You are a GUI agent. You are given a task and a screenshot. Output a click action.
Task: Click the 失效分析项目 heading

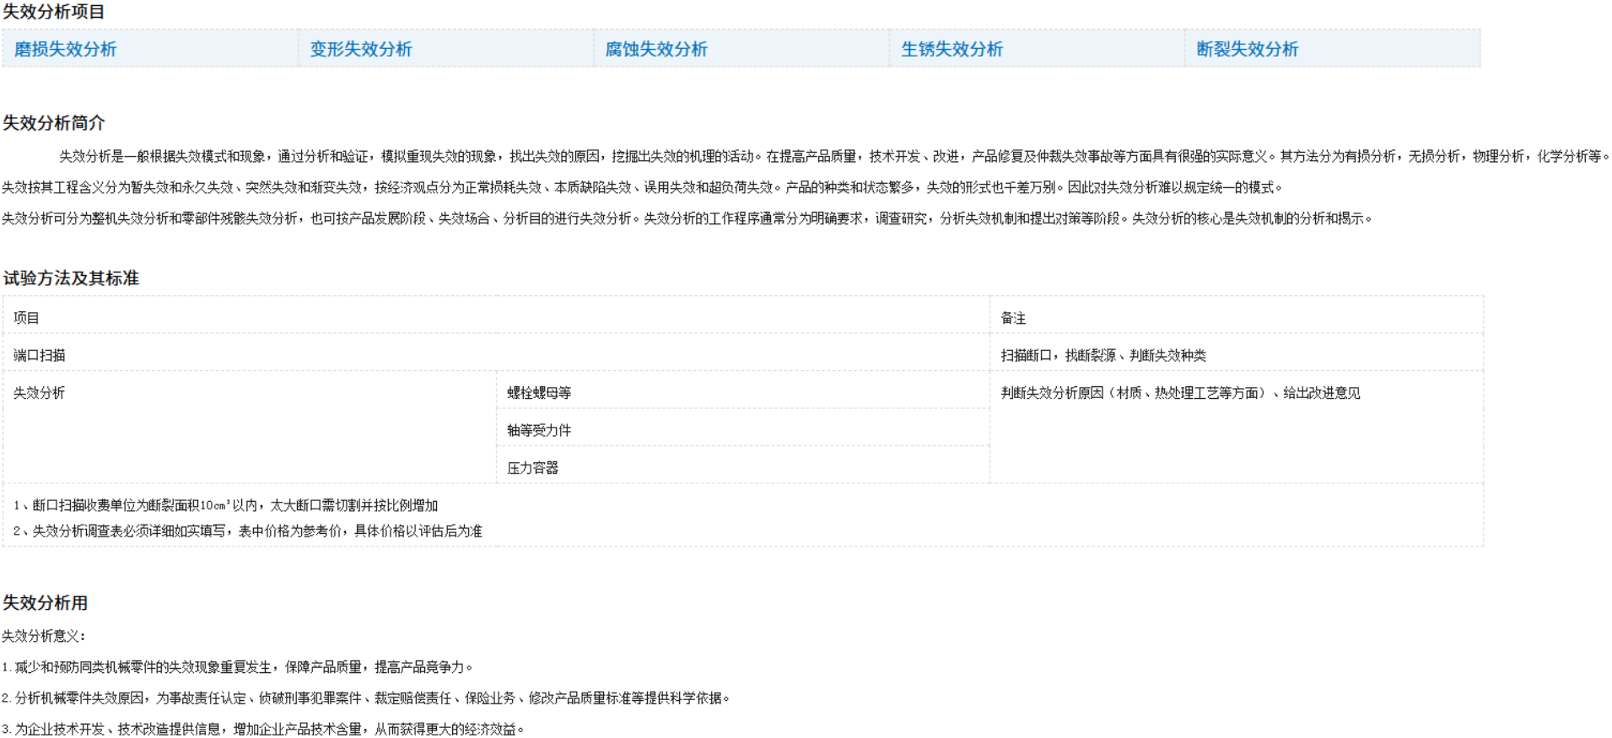click(x=54, y=12)
